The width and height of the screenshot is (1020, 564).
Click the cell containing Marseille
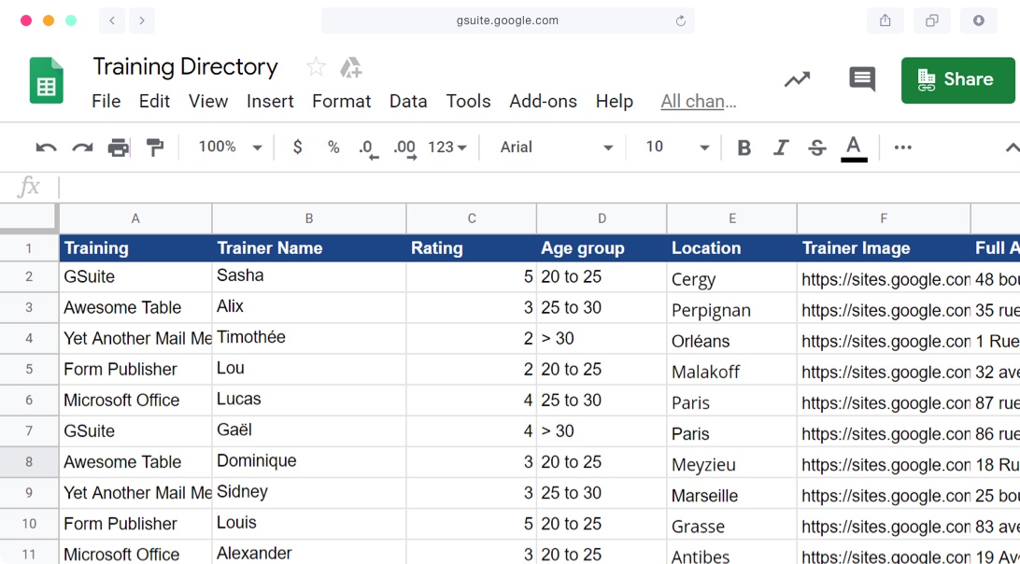731,493
